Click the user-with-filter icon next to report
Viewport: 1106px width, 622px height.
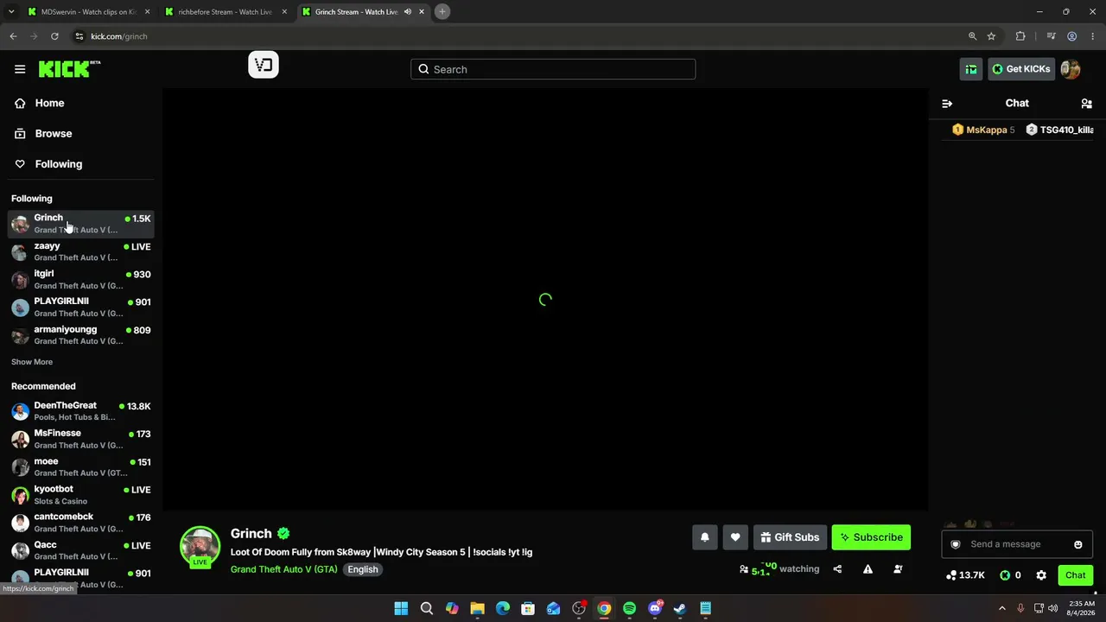pos(898,569)
